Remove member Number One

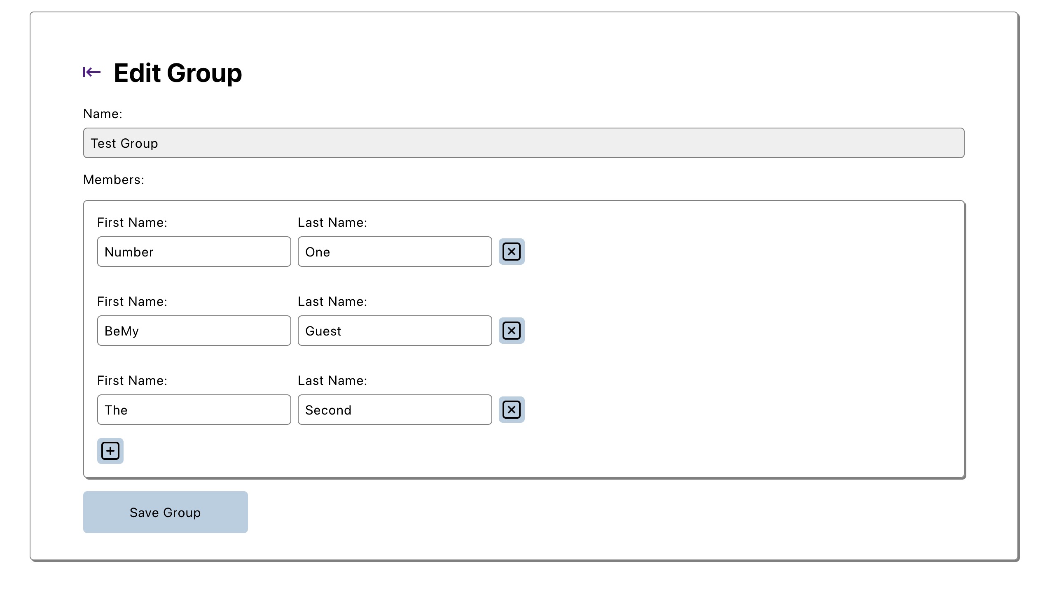point(512,252)
